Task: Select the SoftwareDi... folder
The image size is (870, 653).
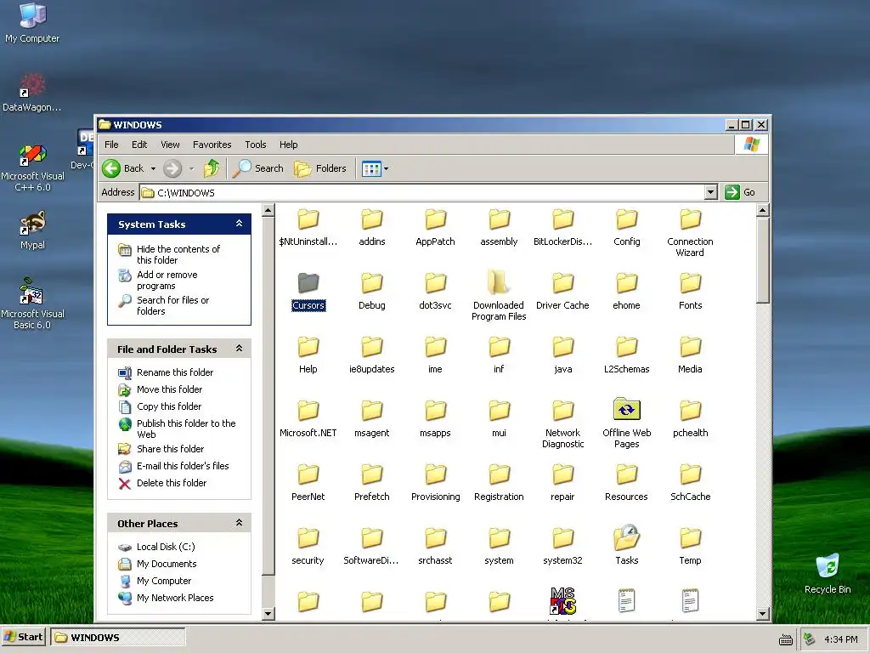Action: pos(371,547)
